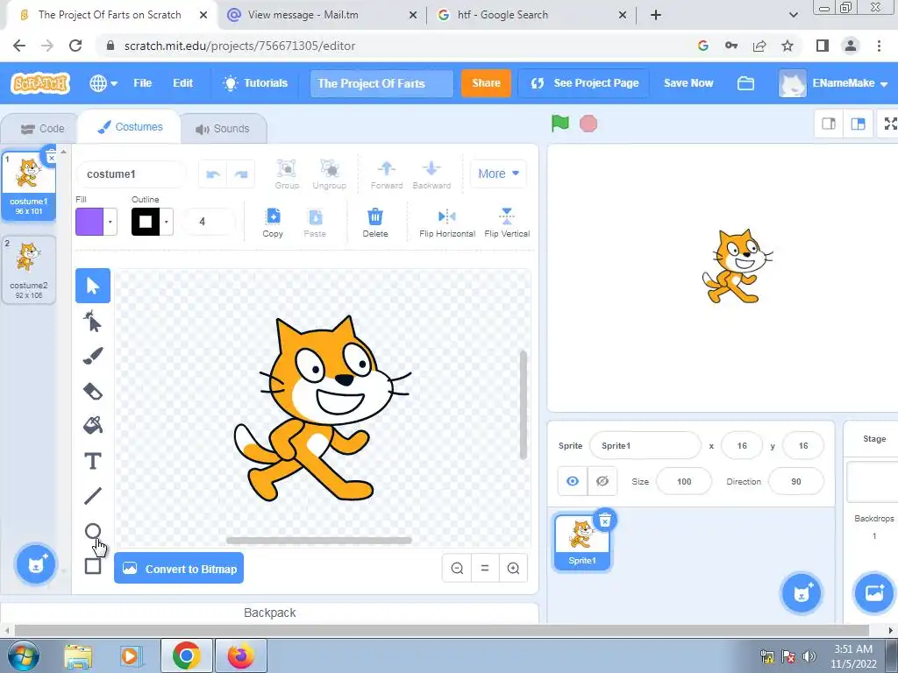The height and width of the screenshot is (673, 898).
Task: Move selection Forward
Action: pos(387,174)
